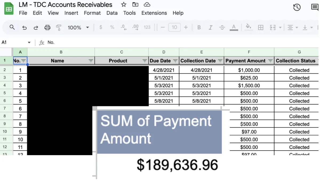The height and width of the screenshot is (181, 320).
Task: Expand merge cells options arrow
Action: 280,27
